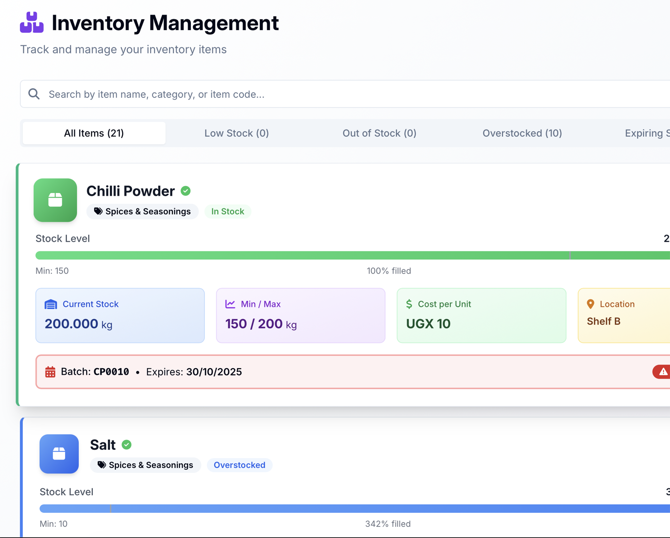Click green verified checkmark beside Chilli Powder
The height and width of the screenshot is (538, 670).
coord(186,191)
